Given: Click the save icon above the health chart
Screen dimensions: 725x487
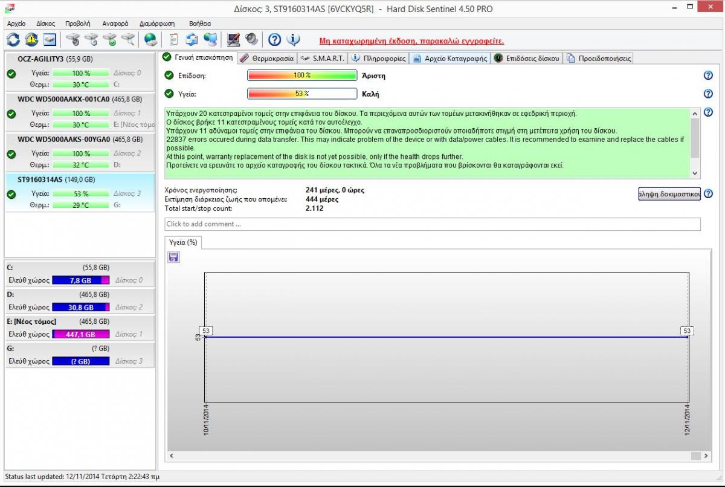Looking at the screenshot, I should pyautogui.click(x=173, y=257).
